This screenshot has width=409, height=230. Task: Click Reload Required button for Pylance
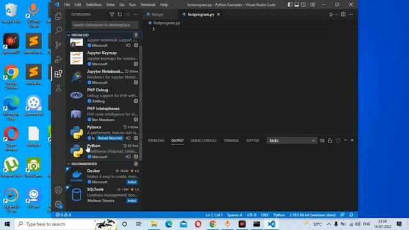click(110, 138)
